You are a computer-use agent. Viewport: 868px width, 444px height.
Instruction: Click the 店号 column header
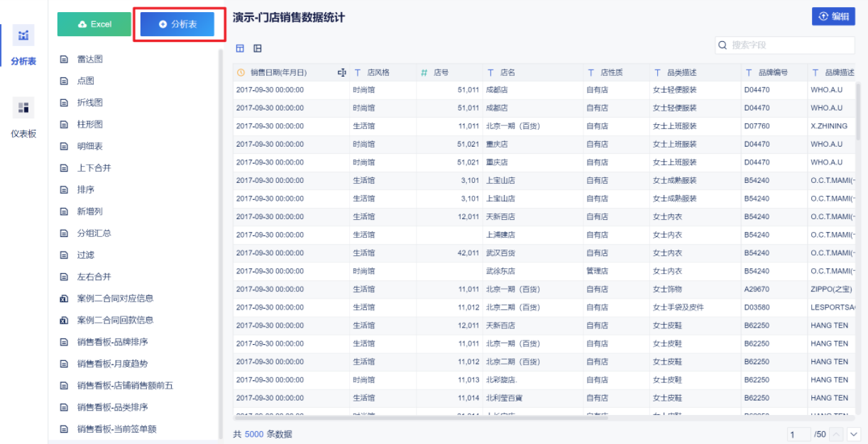coord(449,72)
